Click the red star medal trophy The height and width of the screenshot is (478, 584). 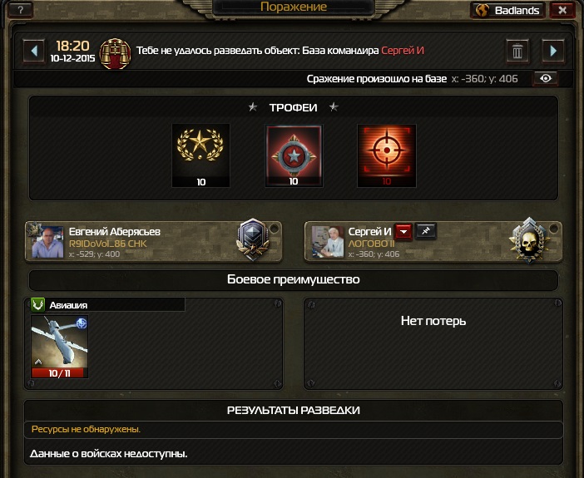click(294, 155)
